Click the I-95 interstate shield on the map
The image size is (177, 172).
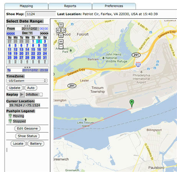coord(138,64)
